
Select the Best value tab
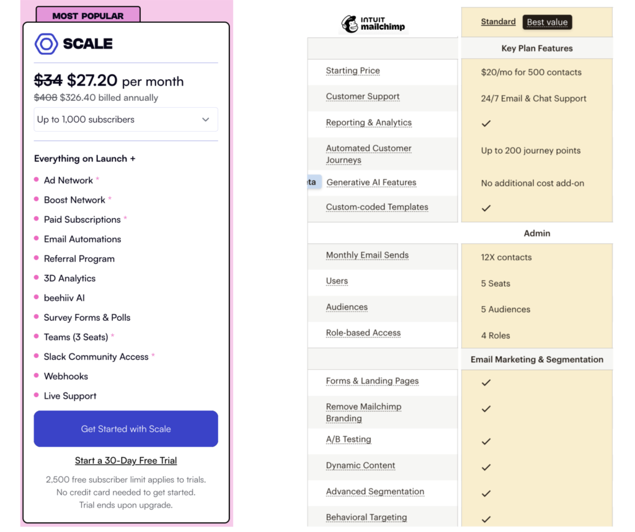click(547, 21)
